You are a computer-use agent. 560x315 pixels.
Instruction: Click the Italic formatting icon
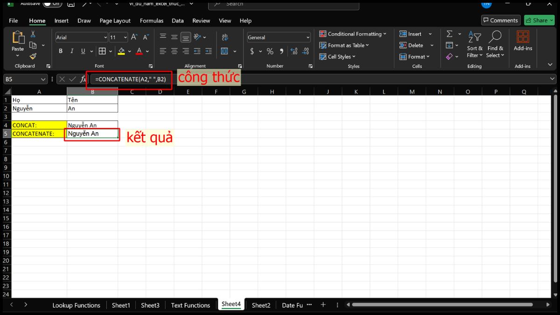(72, 51)
